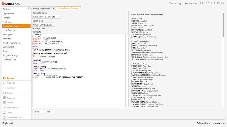
Task: Click the Save button
Action: (37, 112)
